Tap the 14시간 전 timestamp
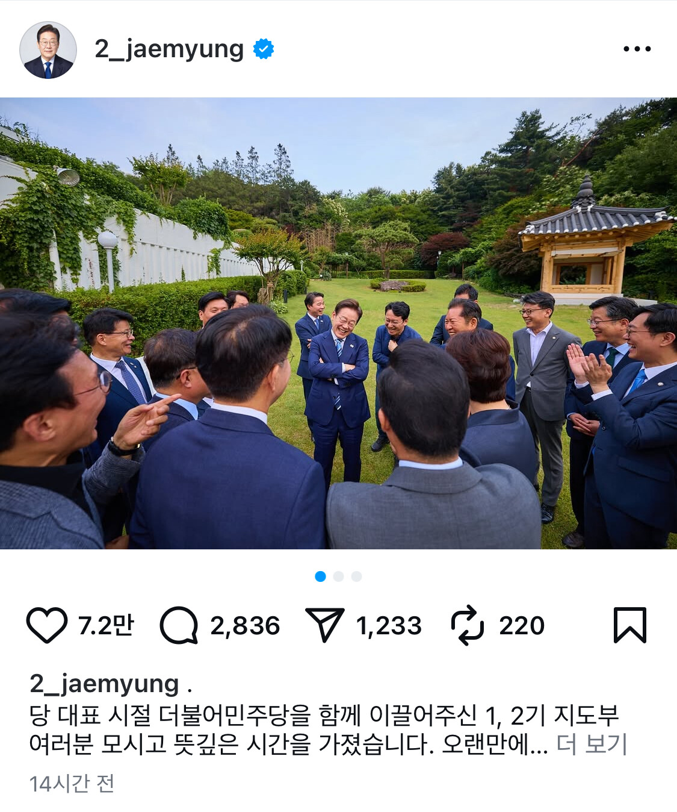Viewport: 677px width, 812px height. coord(72,784)
